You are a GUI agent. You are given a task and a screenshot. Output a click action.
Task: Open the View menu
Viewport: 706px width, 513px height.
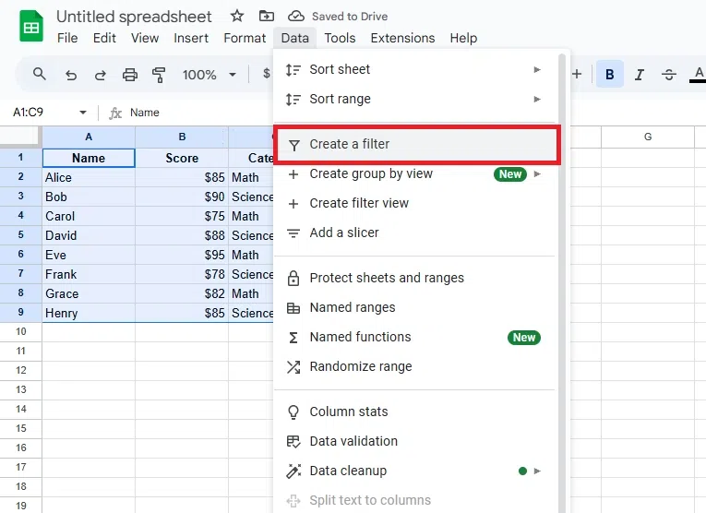(x=145, y=38)
